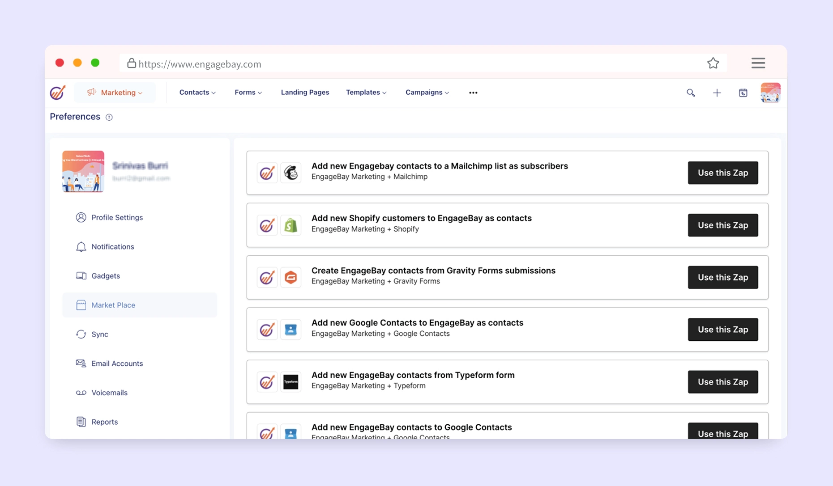Use this Zap for Mailchimp subscribers
The width and height of the screenshot is (833, 486).
coord(723,173)
